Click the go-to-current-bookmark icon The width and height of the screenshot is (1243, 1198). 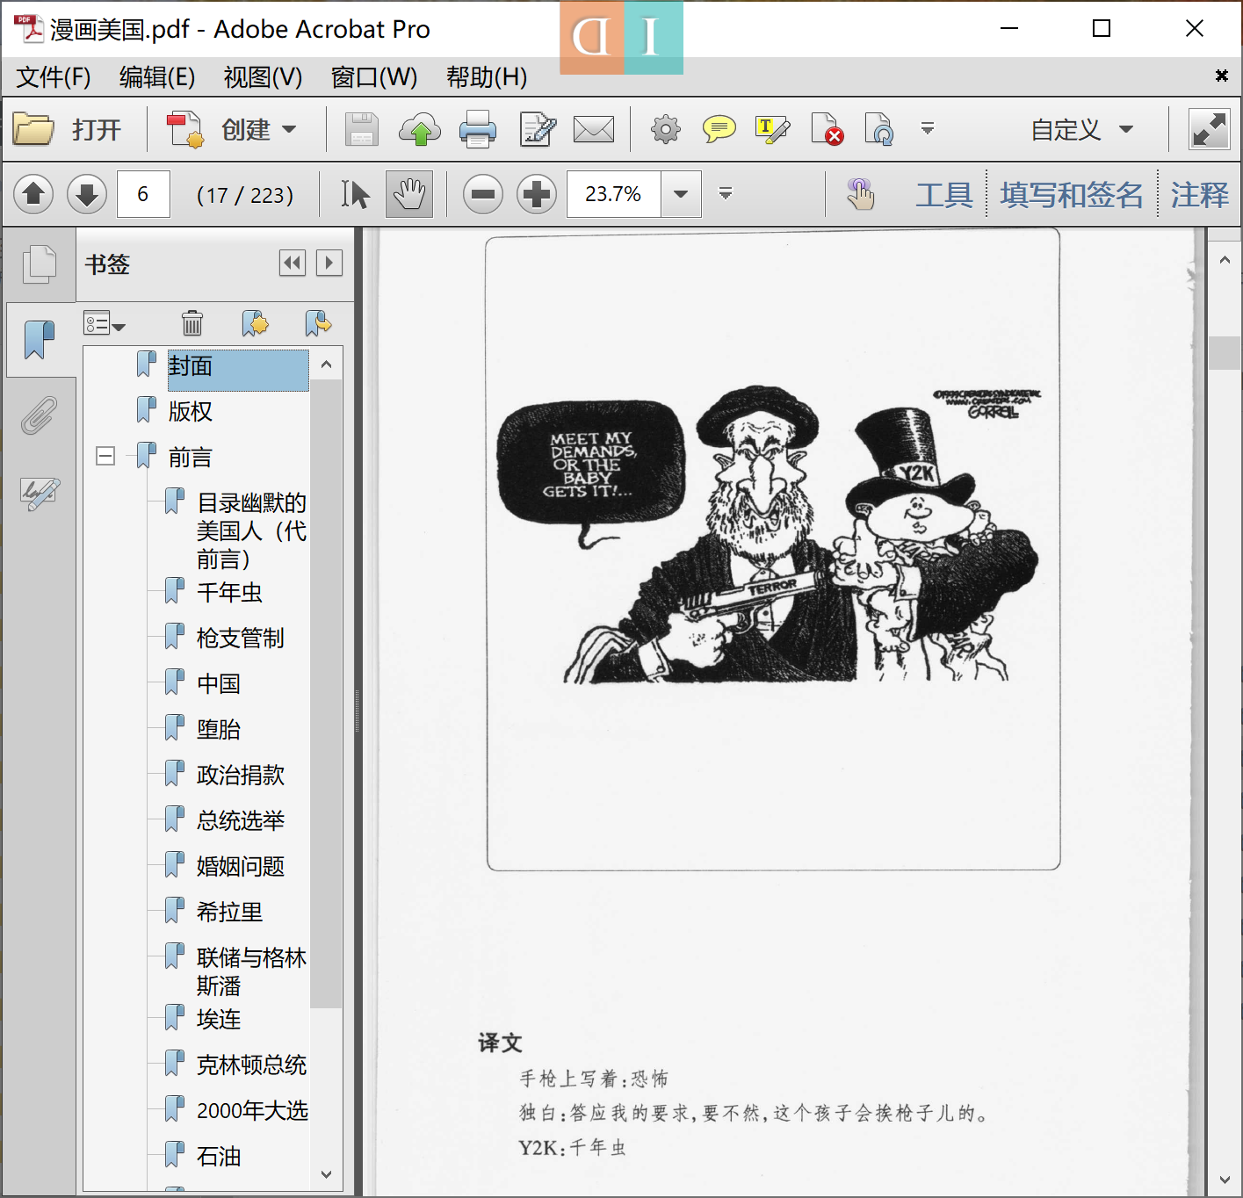pos(318,323)
